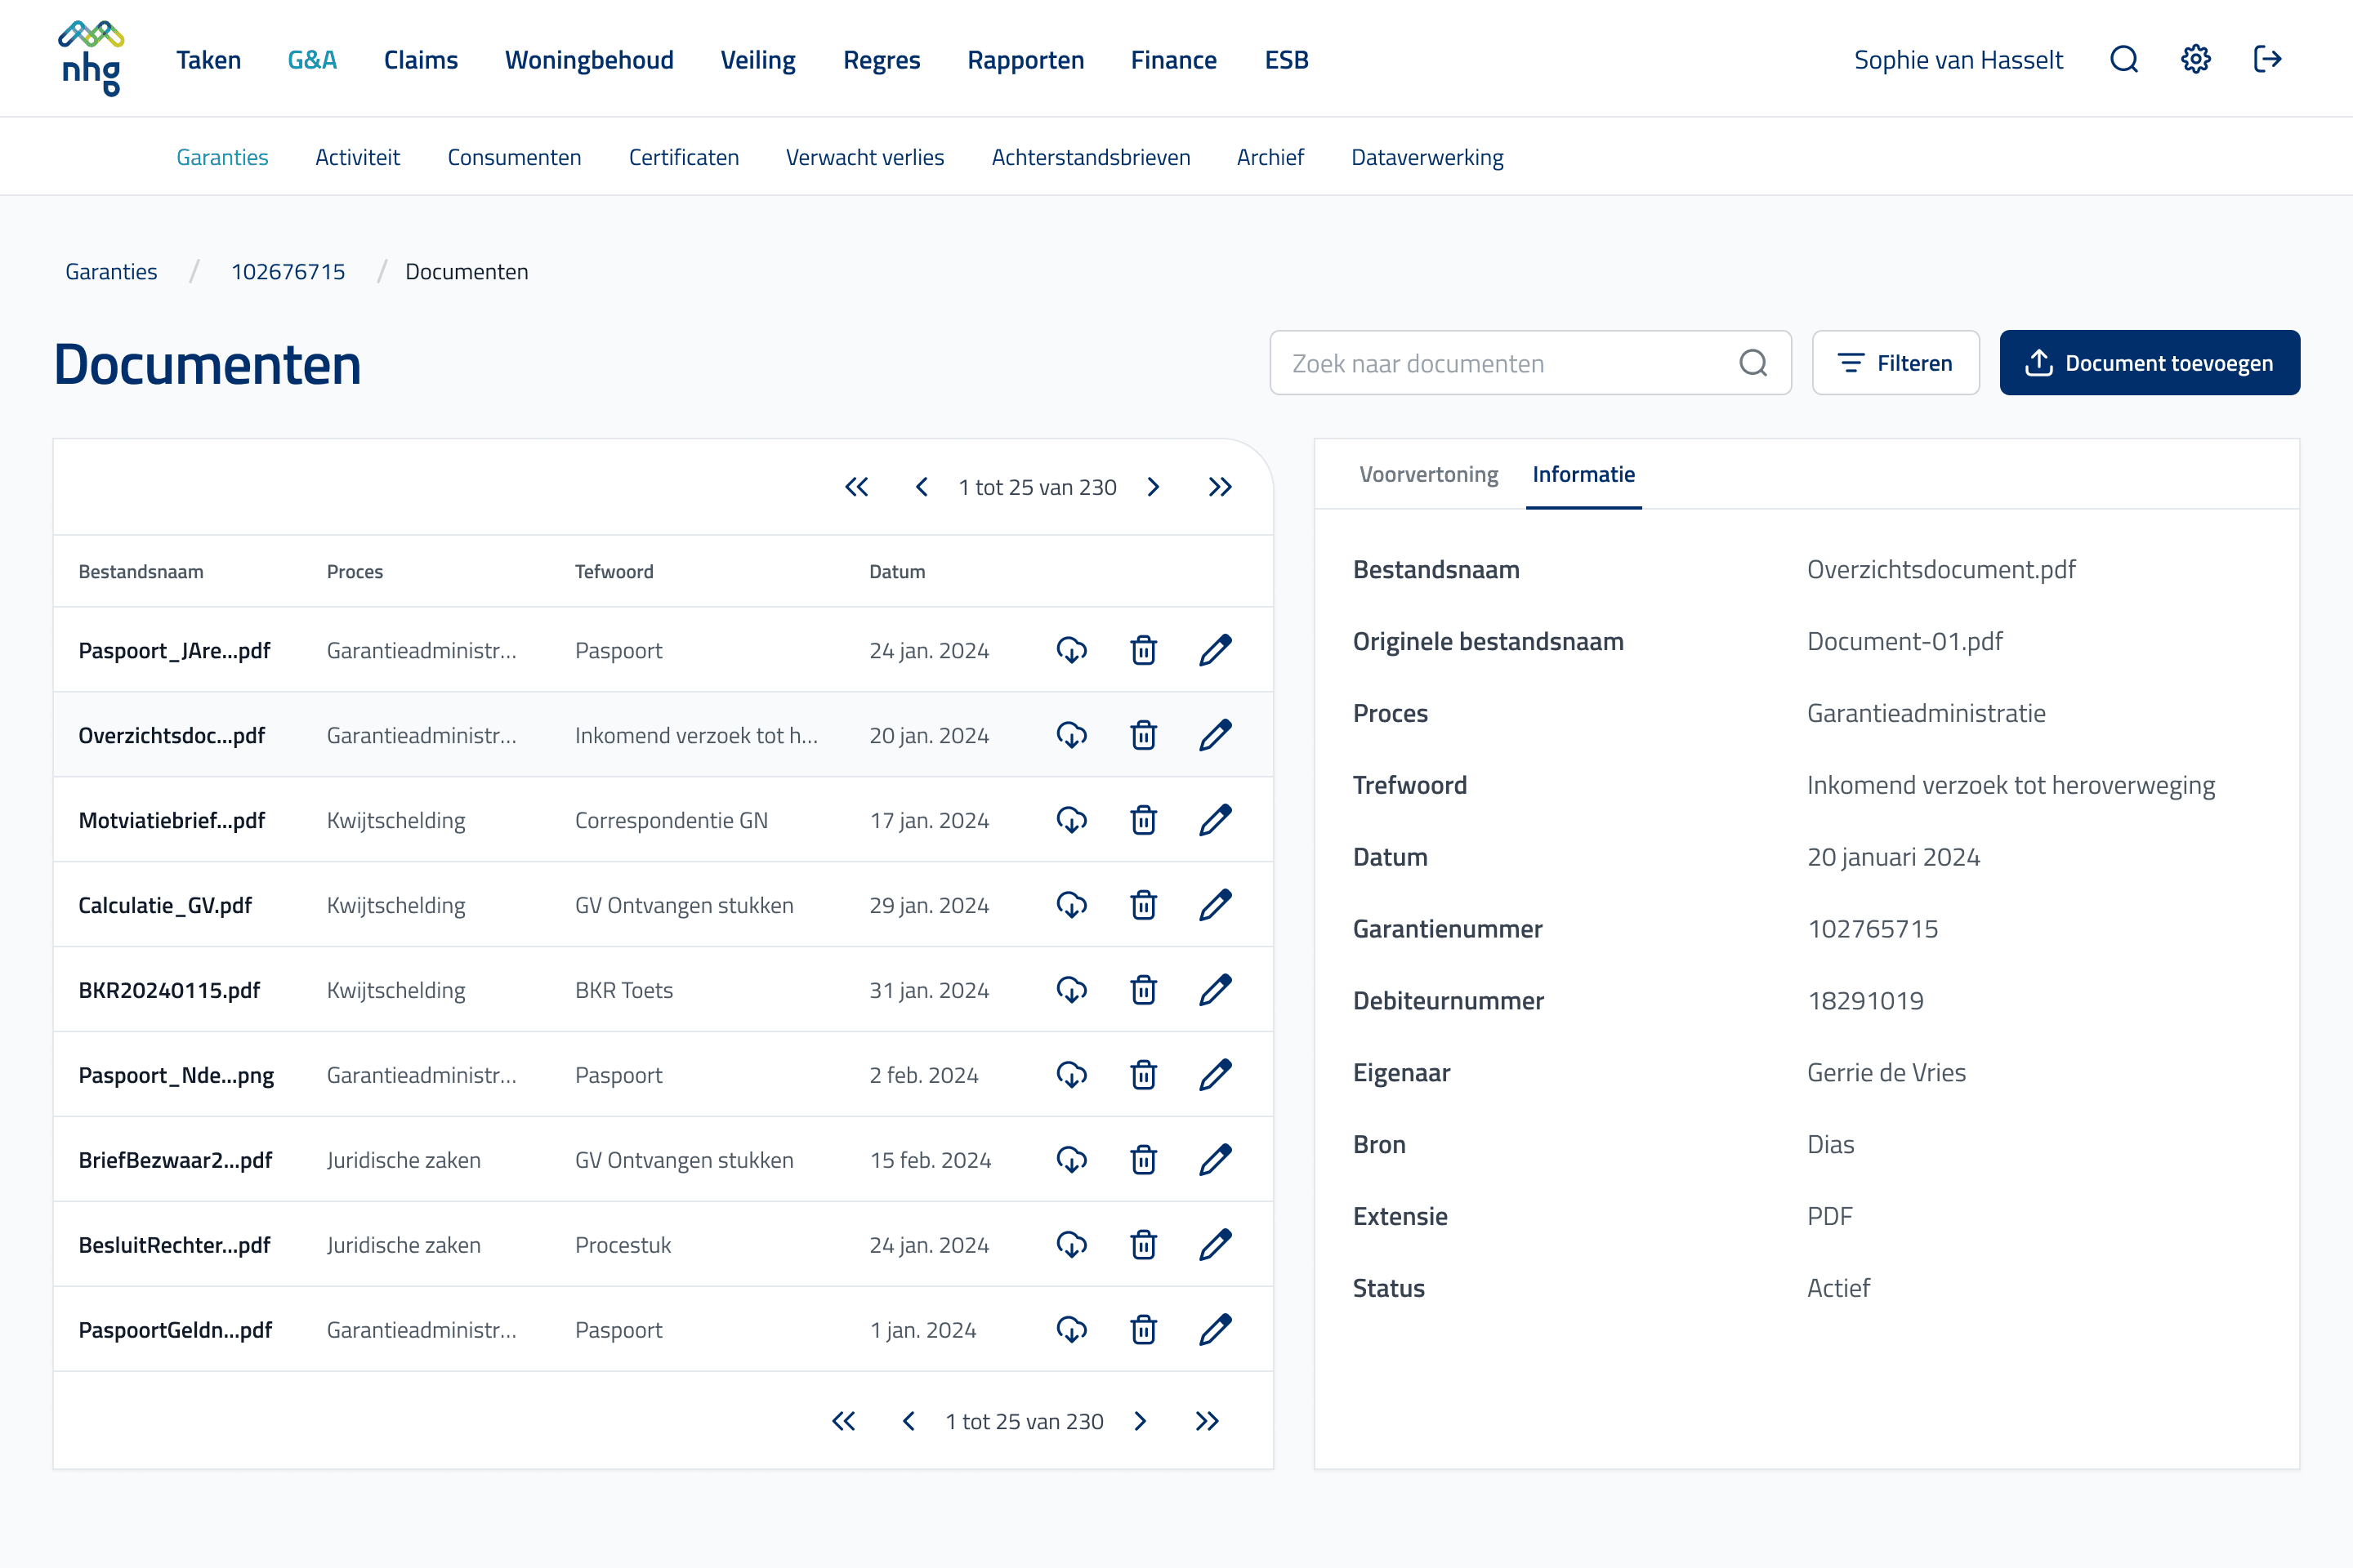Go to Garanties breadcrumb link

(x=111, y=272)
